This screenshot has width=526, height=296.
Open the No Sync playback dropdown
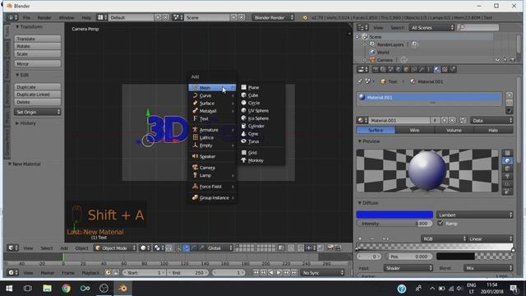tap(322, 273)
